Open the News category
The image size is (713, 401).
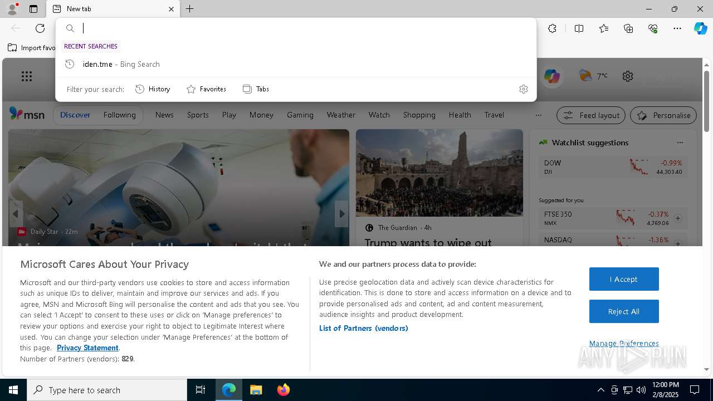(x=164, y=115)
